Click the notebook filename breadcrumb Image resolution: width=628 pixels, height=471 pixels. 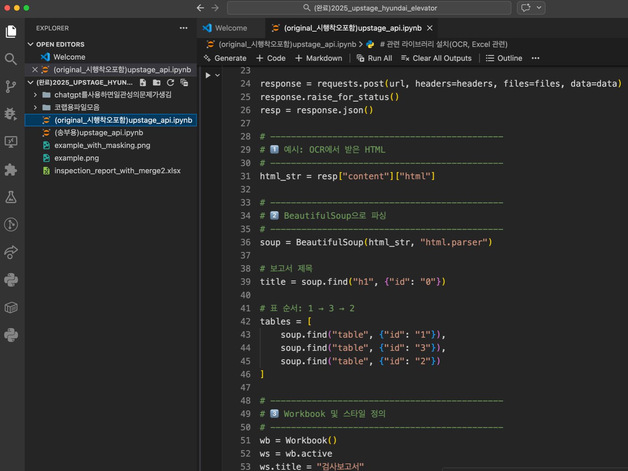point(287,44)
